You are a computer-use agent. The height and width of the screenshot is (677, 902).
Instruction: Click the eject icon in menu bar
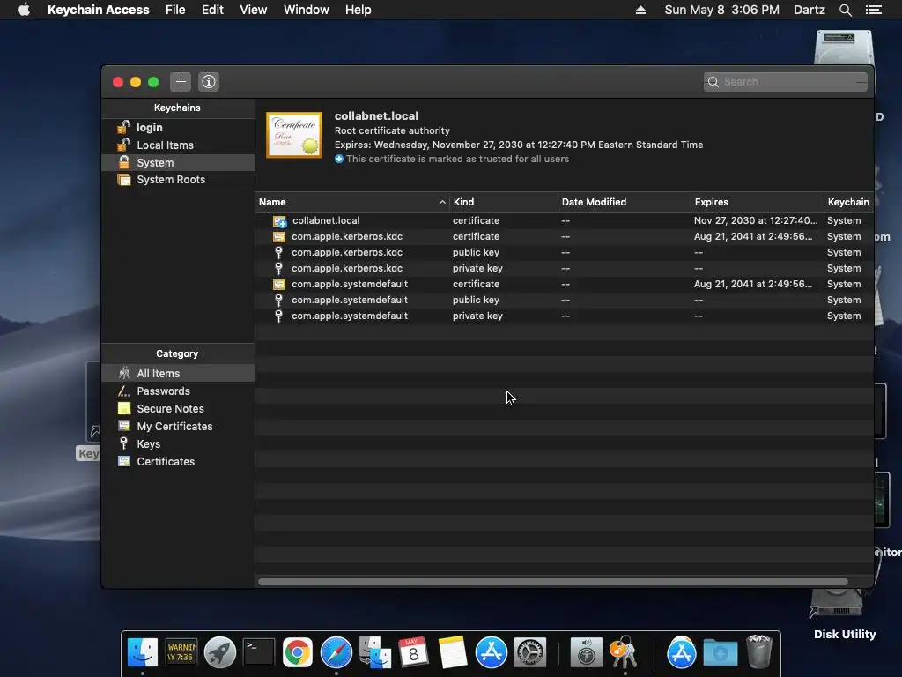[640, 10]
